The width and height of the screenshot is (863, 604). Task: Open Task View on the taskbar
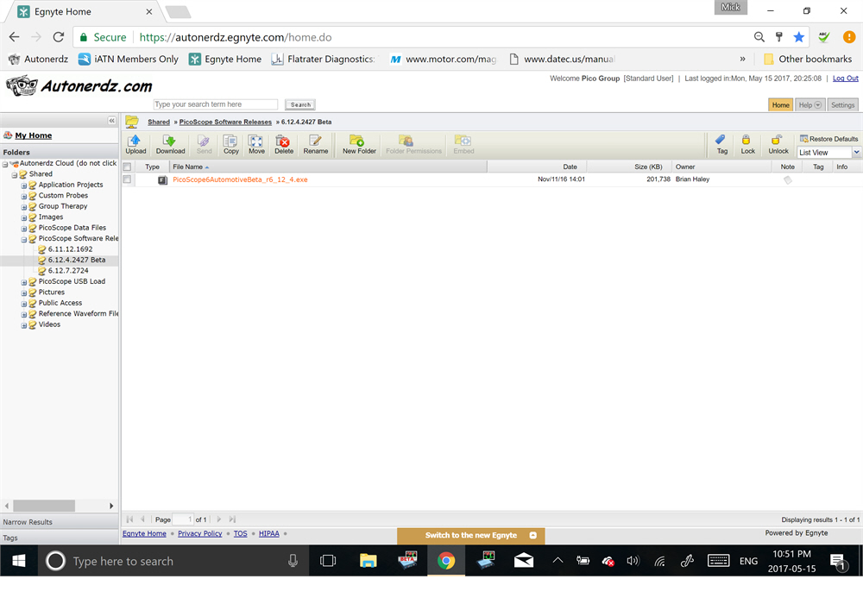[327, 561]
